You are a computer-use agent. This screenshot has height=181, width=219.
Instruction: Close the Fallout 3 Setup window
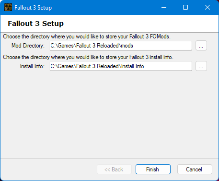[x=207, y=7]
